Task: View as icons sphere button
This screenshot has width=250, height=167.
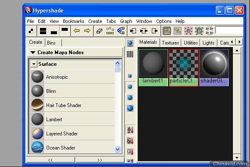Action: (130, 43)
